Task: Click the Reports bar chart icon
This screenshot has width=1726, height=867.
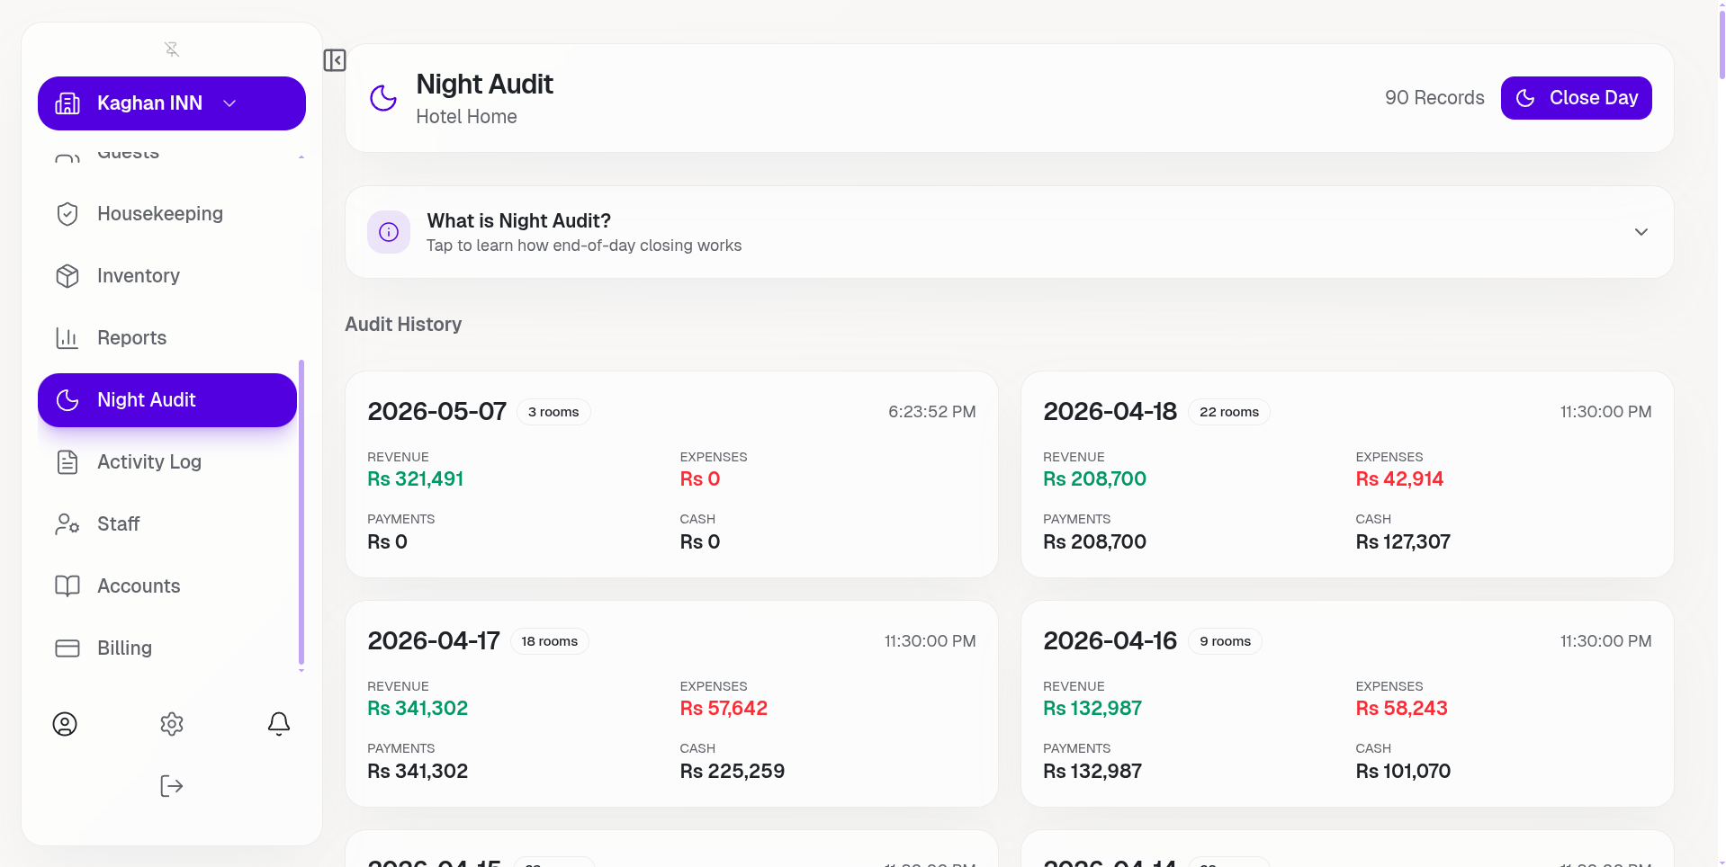Action: [x=67, y=338]
